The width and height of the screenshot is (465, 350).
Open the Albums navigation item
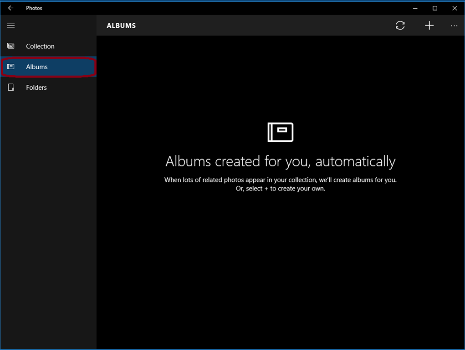click(x=48, y=67)
